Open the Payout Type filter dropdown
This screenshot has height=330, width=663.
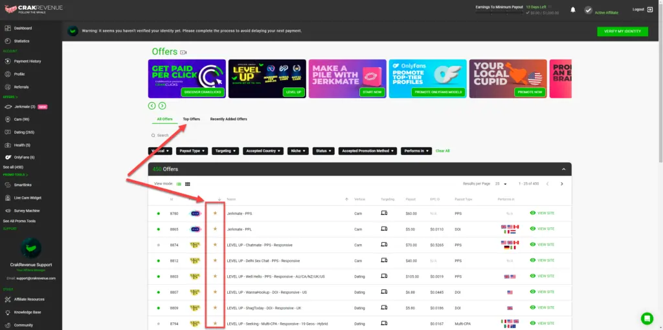(x=192, y=151)
